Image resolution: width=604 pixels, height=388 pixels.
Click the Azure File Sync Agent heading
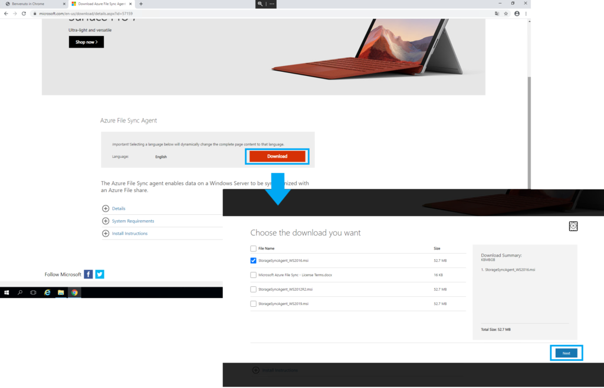tap(129, 120)
